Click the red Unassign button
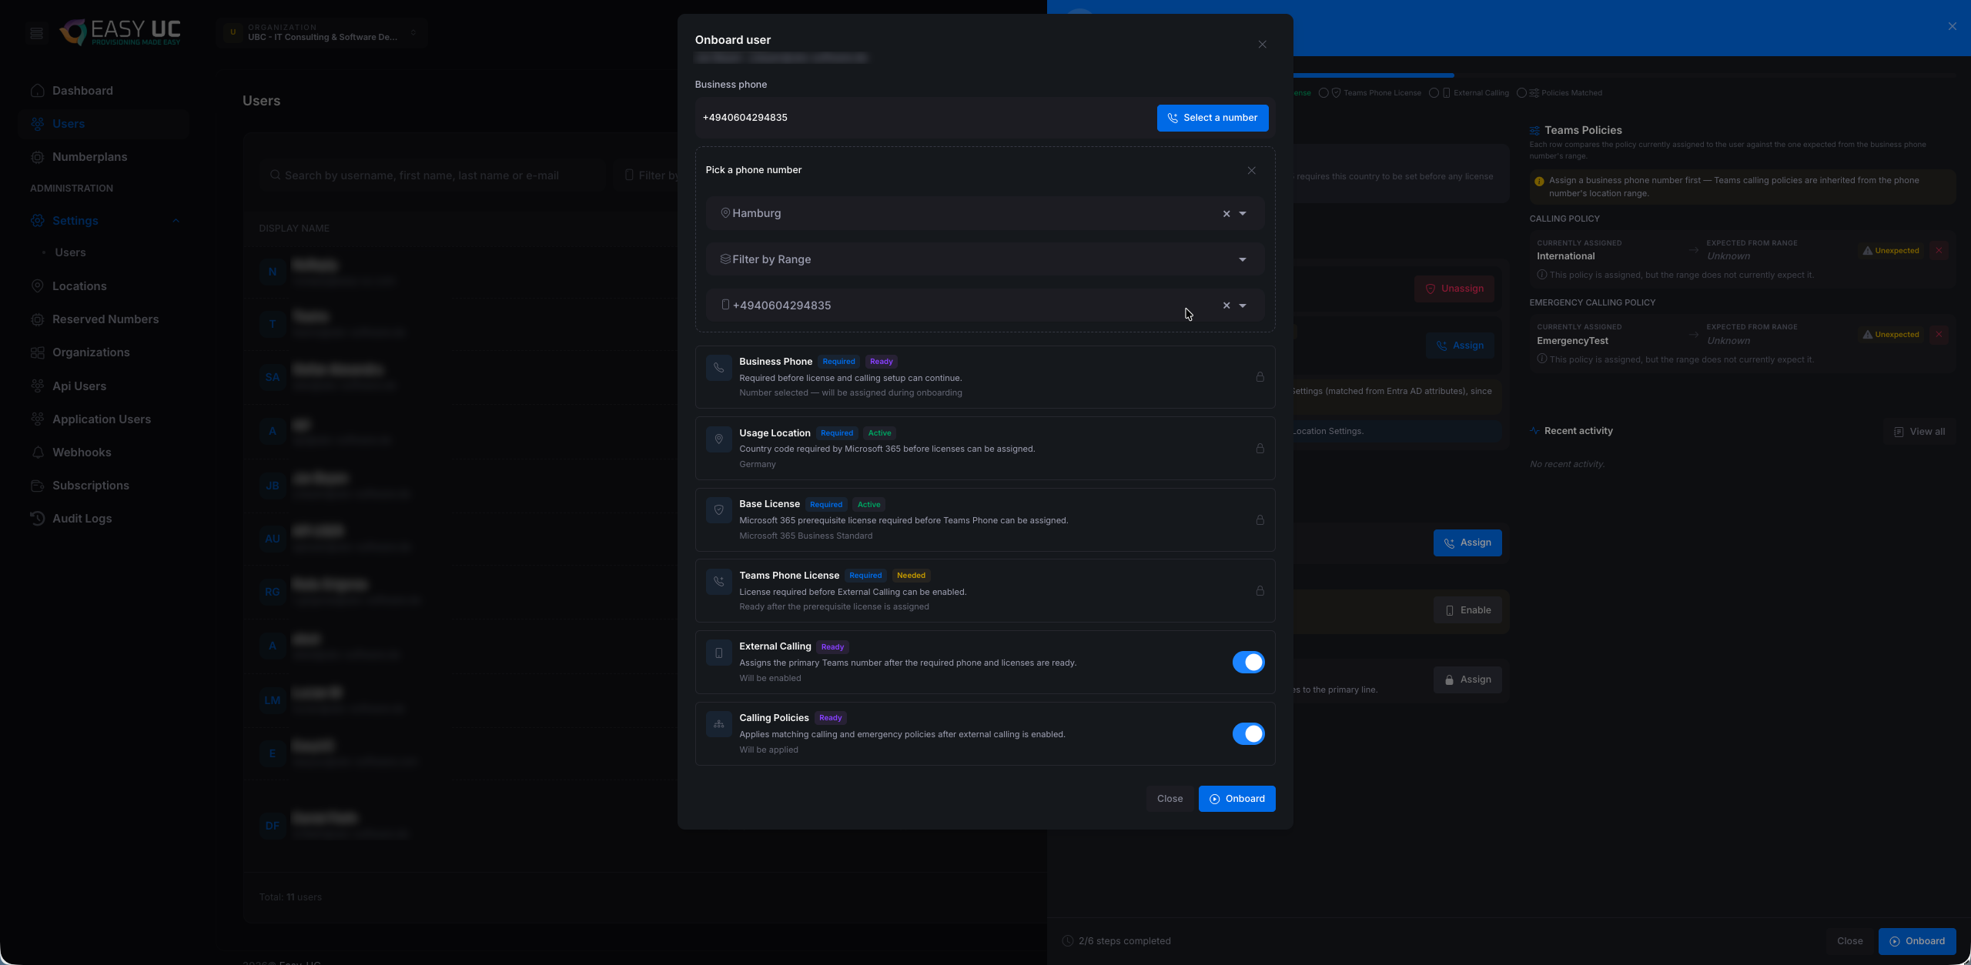 point(1454,289)
